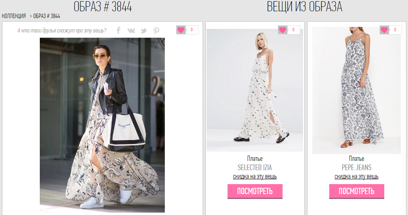Click the like counter beside the main look heart

(x=192, y=30)
